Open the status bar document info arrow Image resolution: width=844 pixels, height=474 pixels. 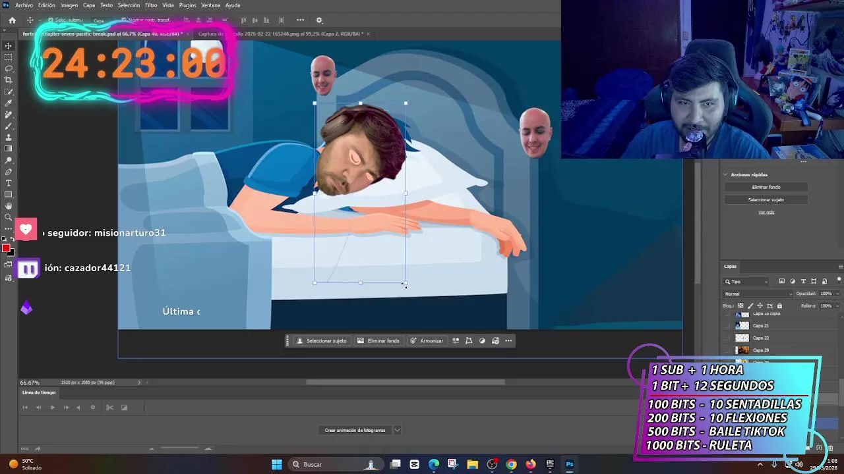click(x=138, y=382)
